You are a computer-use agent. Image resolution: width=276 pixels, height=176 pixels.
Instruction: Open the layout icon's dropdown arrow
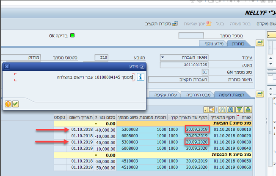205,110
